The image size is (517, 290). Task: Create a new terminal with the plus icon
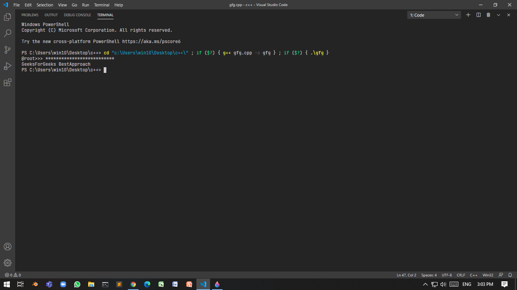point(468,15)
